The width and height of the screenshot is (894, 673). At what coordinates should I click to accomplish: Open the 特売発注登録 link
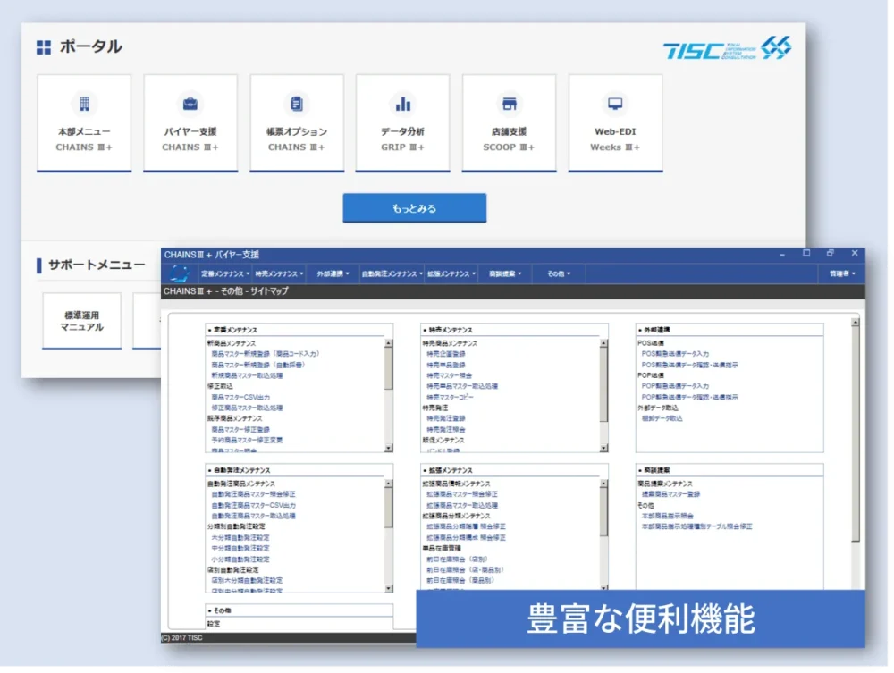(446, 419)
